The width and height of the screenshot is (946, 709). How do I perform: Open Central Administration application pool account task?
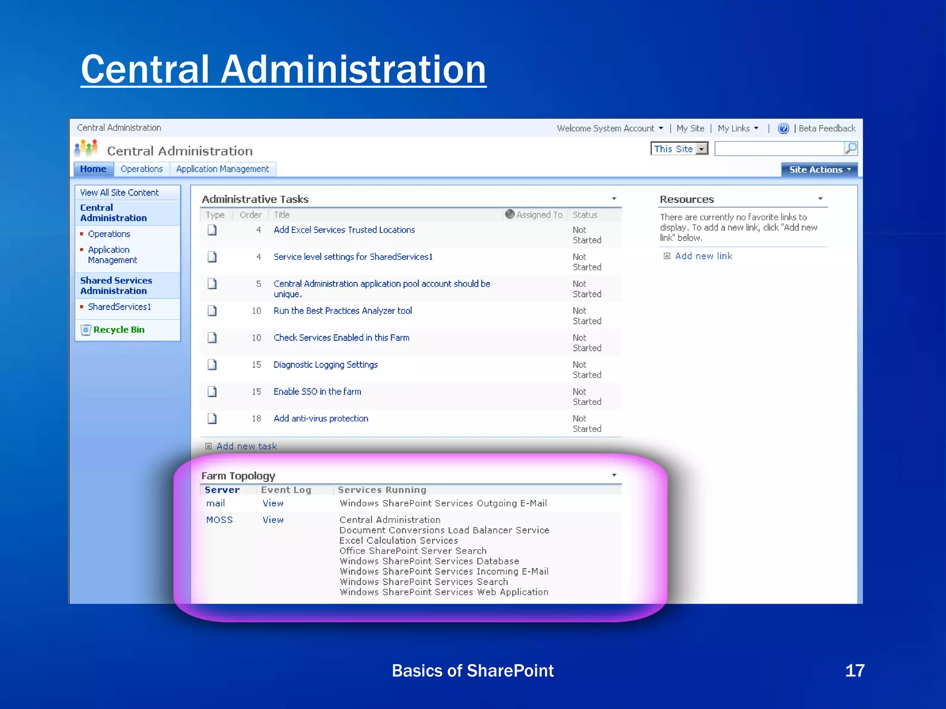point(382,289)
